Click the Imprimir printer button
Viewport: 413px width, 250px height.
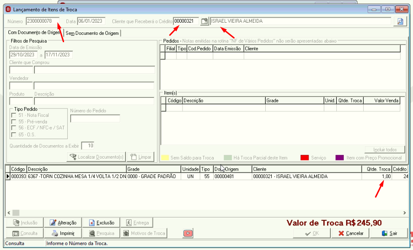63,233
